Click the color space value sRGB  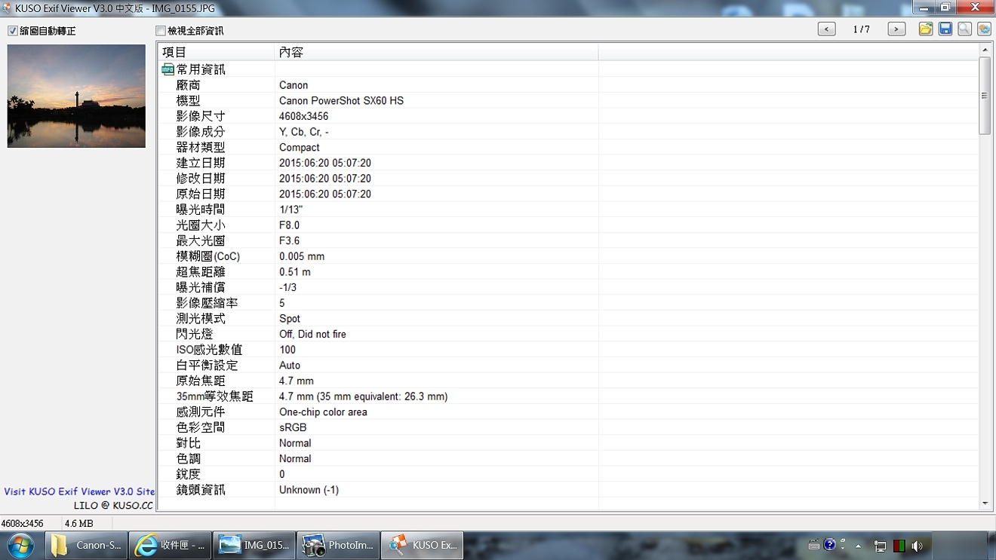[x=293, y=427]
